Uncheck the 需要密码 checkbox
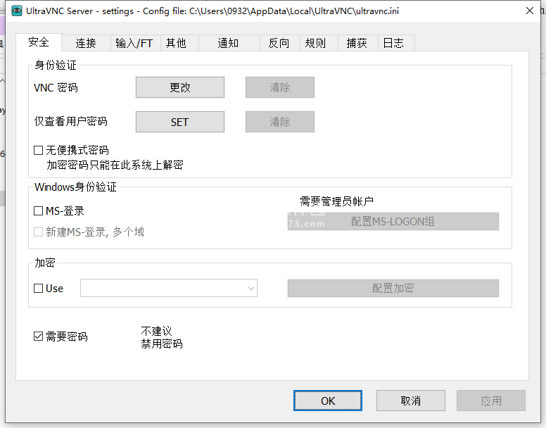 (x=38, y=336)
